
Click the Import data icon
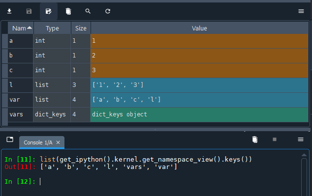coord(9,11)
